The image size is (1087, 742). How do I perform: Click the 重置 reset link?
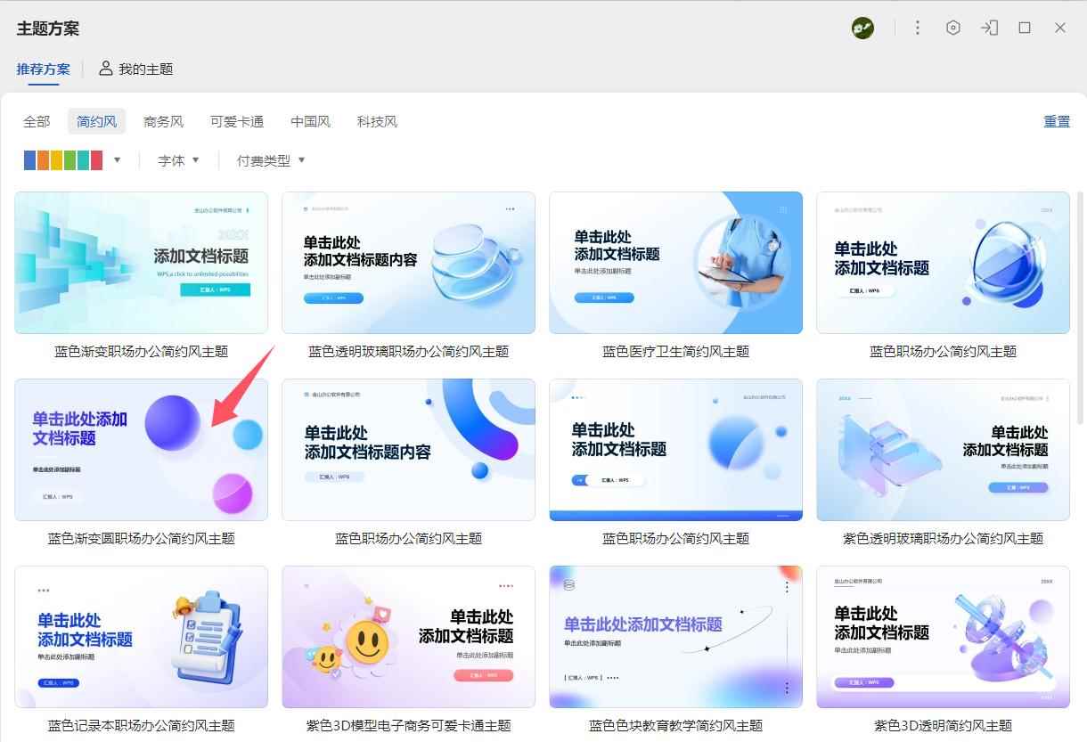click(x=1057, y=121)
